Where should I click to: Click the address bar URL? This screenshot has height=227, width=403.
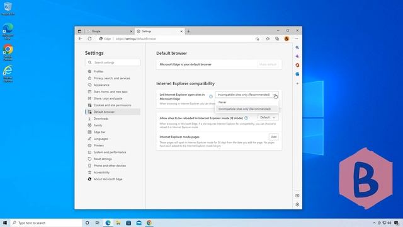pyautogui.click(x=136, y=38)
